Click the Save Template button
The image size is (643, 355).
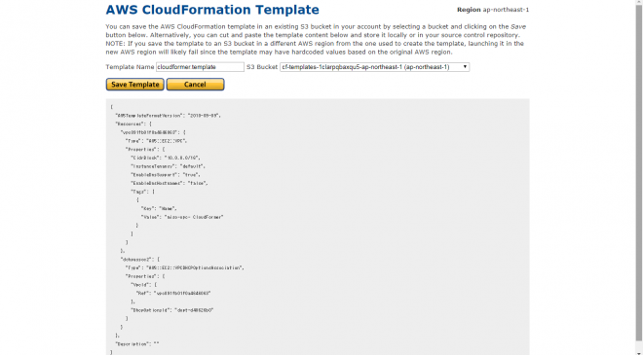[134, 85]
